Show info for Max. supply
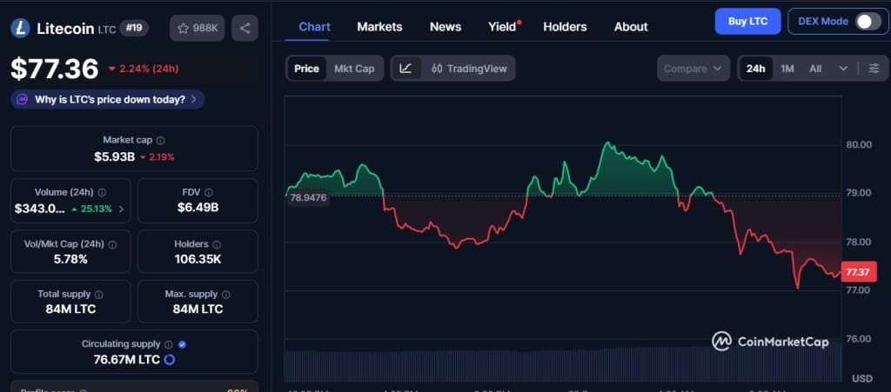891x392 pixels. point(225,295)
